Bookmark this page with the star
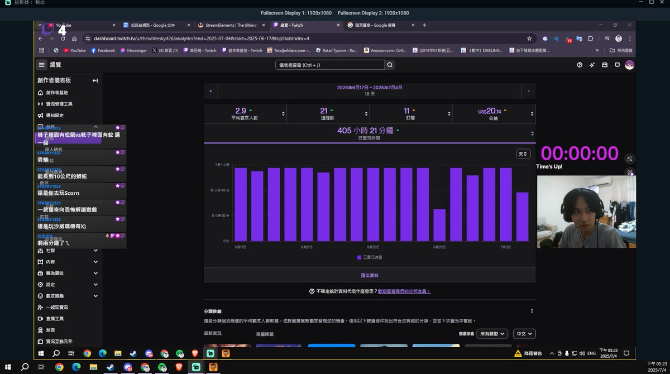This screenshot has height=374, width=670. click(x=529, y=39)
